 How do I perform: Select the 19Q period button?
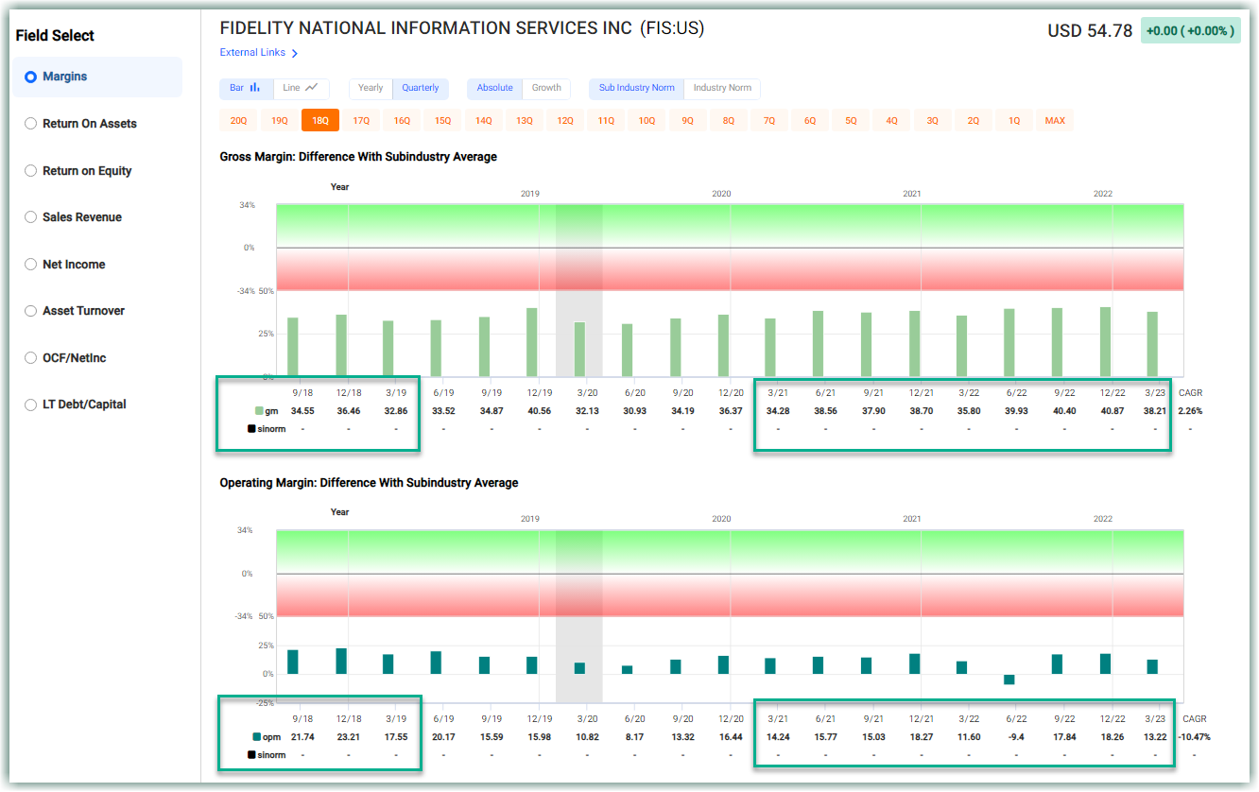(x=280, y=121)
